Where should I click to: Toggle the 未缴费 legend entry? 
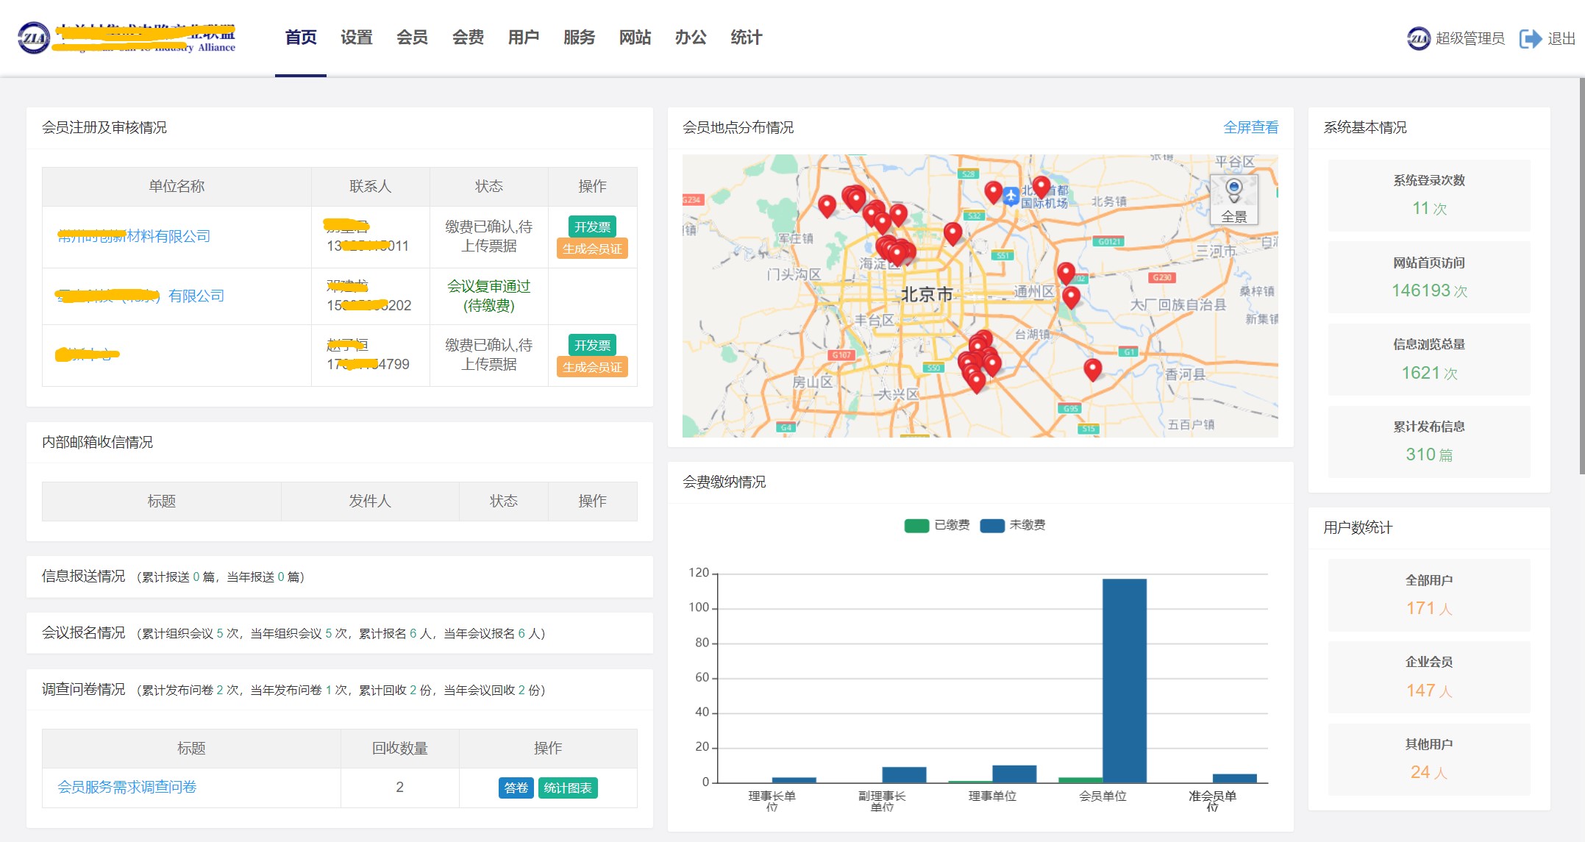click(1013, 525)
